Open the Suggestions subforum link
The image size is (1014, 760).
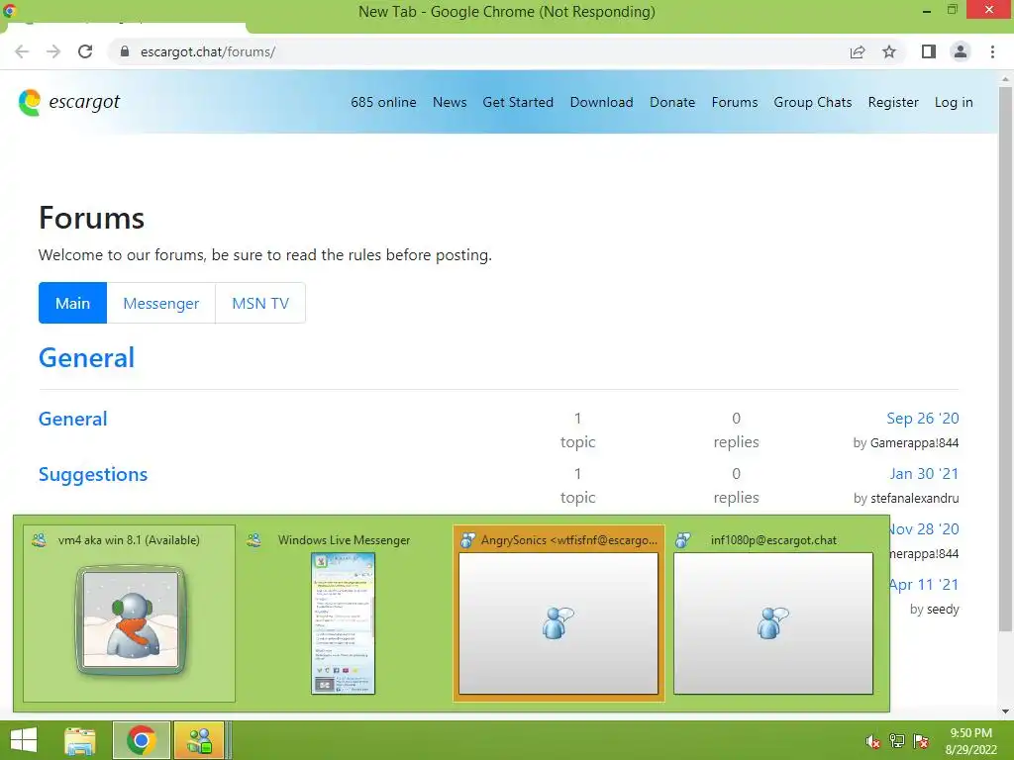[x=93, y=474]
